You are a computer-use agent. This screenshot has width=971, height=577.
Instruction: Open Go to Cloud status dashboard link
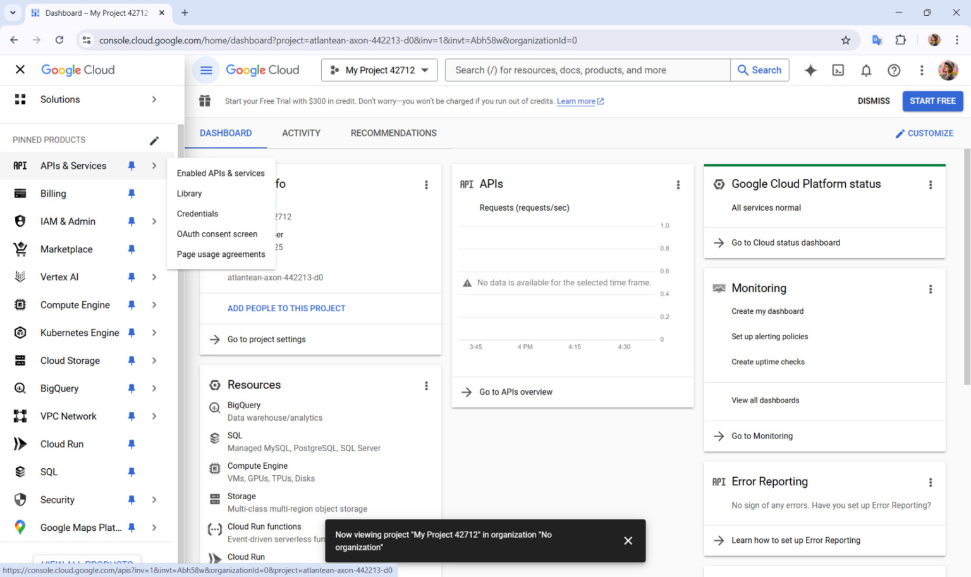pyautogui.click(x=785, y=242)
